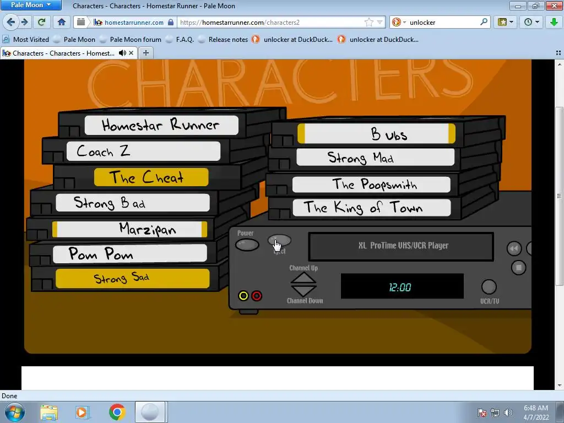Click the VCR rewind button
564x423 pixels.
(514, 248)
